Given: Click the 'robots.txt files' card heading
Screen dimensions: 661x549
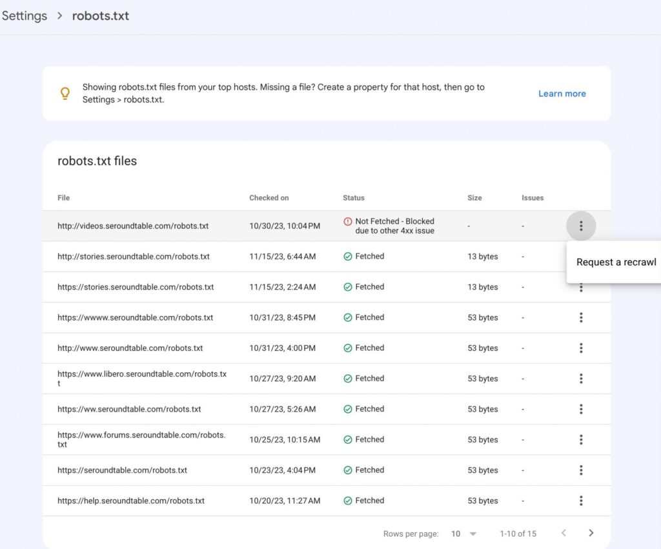Looking at the screenshot, I should [97, 161].
